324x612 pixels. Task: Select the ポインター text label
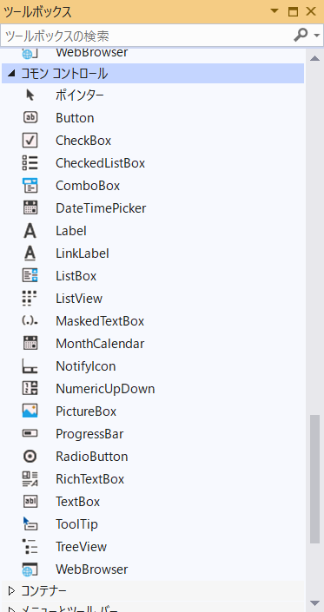click(x=80, y=95)
